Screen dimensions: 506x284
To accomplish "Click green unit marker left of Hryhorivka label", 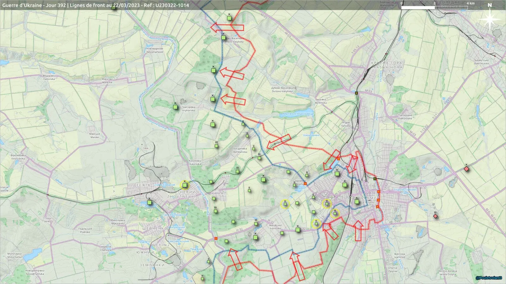I will [x=175, y=107].
